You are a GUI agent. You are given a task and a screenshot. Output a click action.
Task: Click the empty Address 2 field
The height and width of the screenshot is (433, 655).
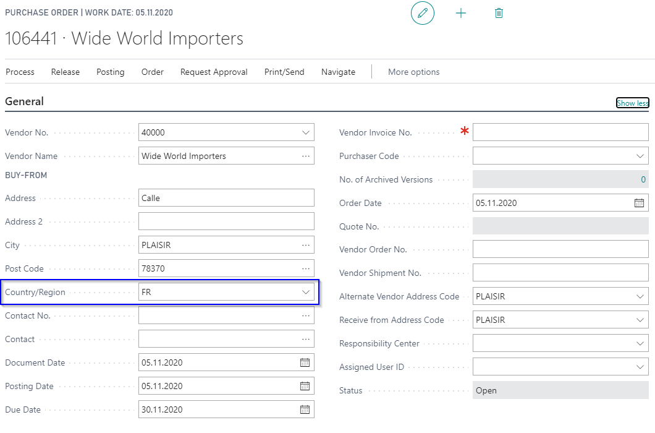[x=226, y=221]
